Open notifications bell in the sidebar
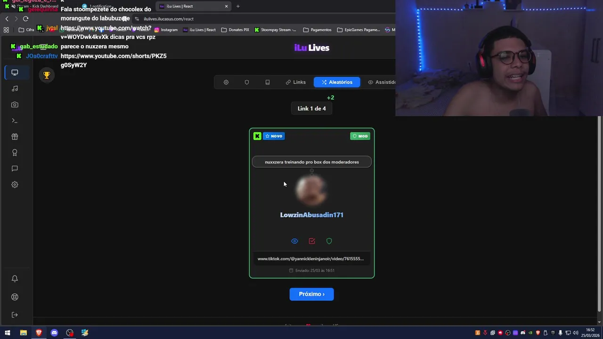This screenshot has height=339, width=603. coord(15,278)
